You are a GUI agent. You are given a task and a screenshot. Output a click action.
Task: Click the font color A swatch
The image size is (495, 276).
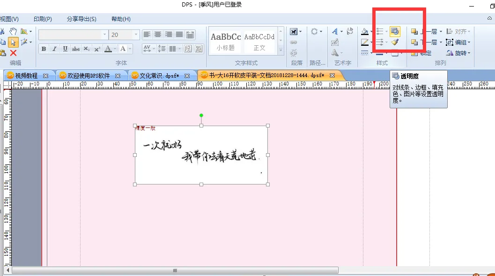pyautogui.click(x=108, y=49)
